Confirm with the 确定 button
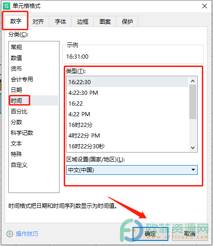This screenshot has height=246, width=213. click(150, 234)
